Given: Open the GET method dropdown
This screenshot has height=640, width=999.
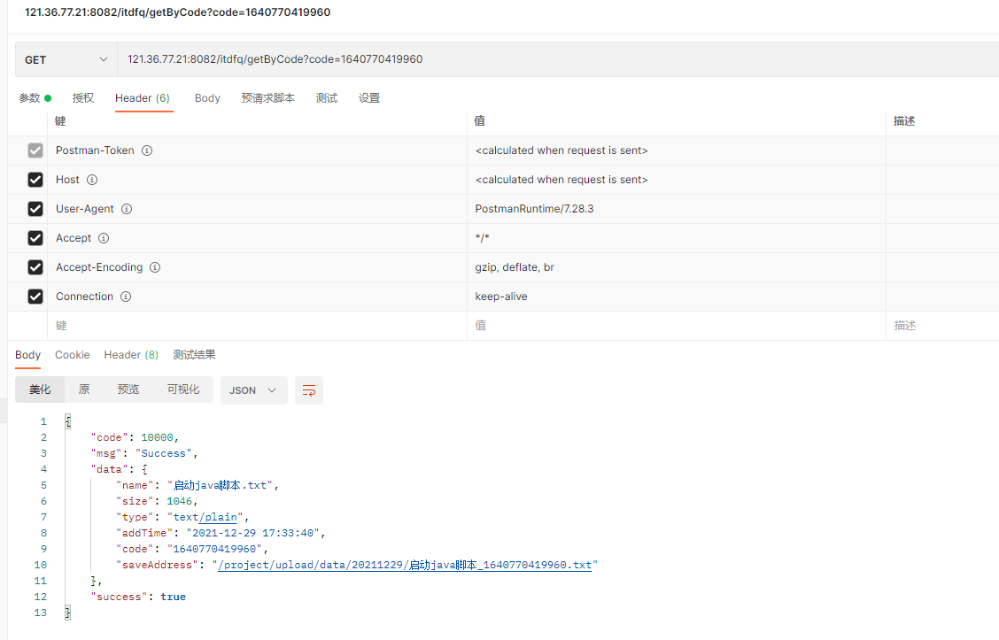Looking at the screenshot, I should point(66,60).
